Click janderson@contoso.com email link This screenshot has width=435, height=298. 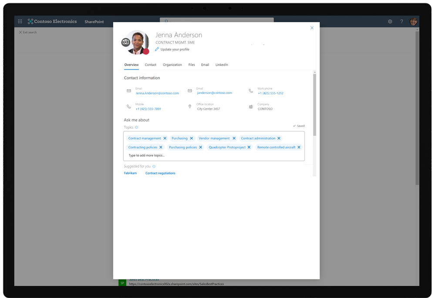click(214, 93)
